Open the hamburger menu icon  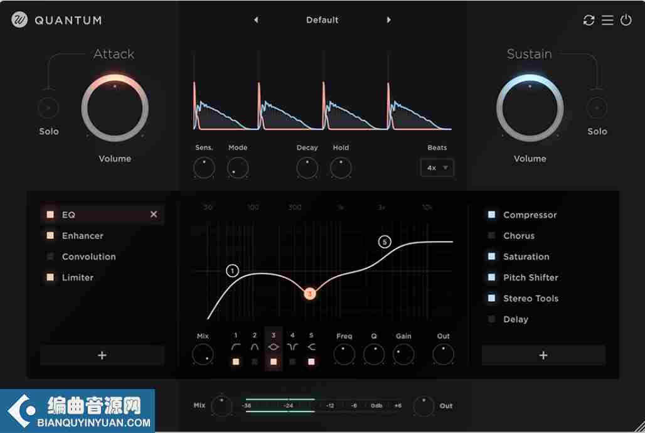[x=607, y=19]
